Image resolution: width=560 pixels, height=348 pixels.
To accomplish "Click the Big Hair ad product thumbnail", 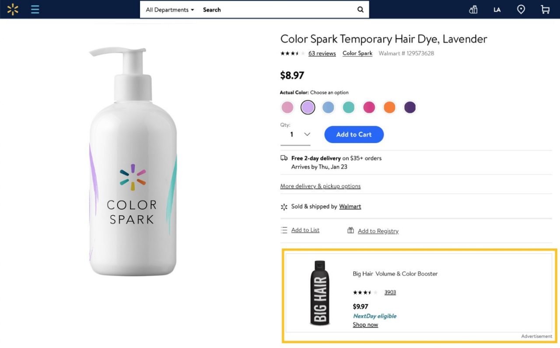I will tap(320, 293).
